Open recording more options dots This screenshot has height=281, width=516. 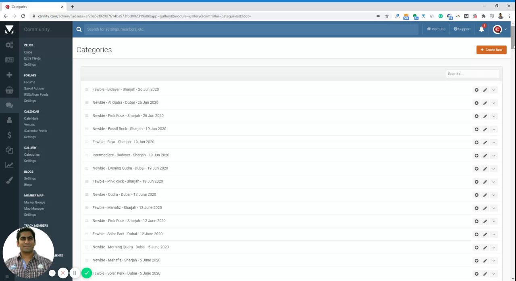(x=52, y=273)
